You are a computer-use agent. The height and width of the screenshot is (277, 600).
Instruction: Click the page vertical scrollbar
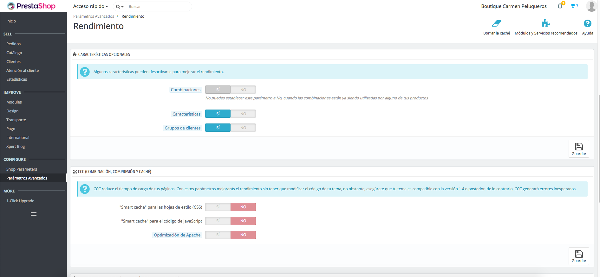tap(599, 148)
